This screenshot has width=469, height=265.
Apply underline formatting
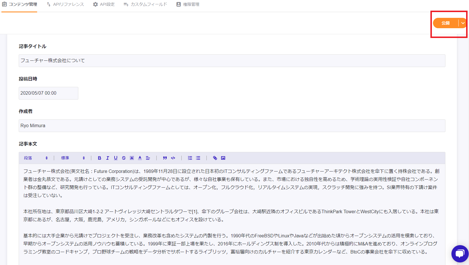click(115, 158)
